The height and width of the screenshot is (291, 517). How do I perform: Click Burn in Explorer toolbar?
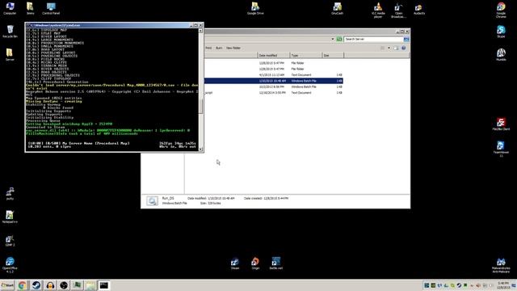(219, 48)
